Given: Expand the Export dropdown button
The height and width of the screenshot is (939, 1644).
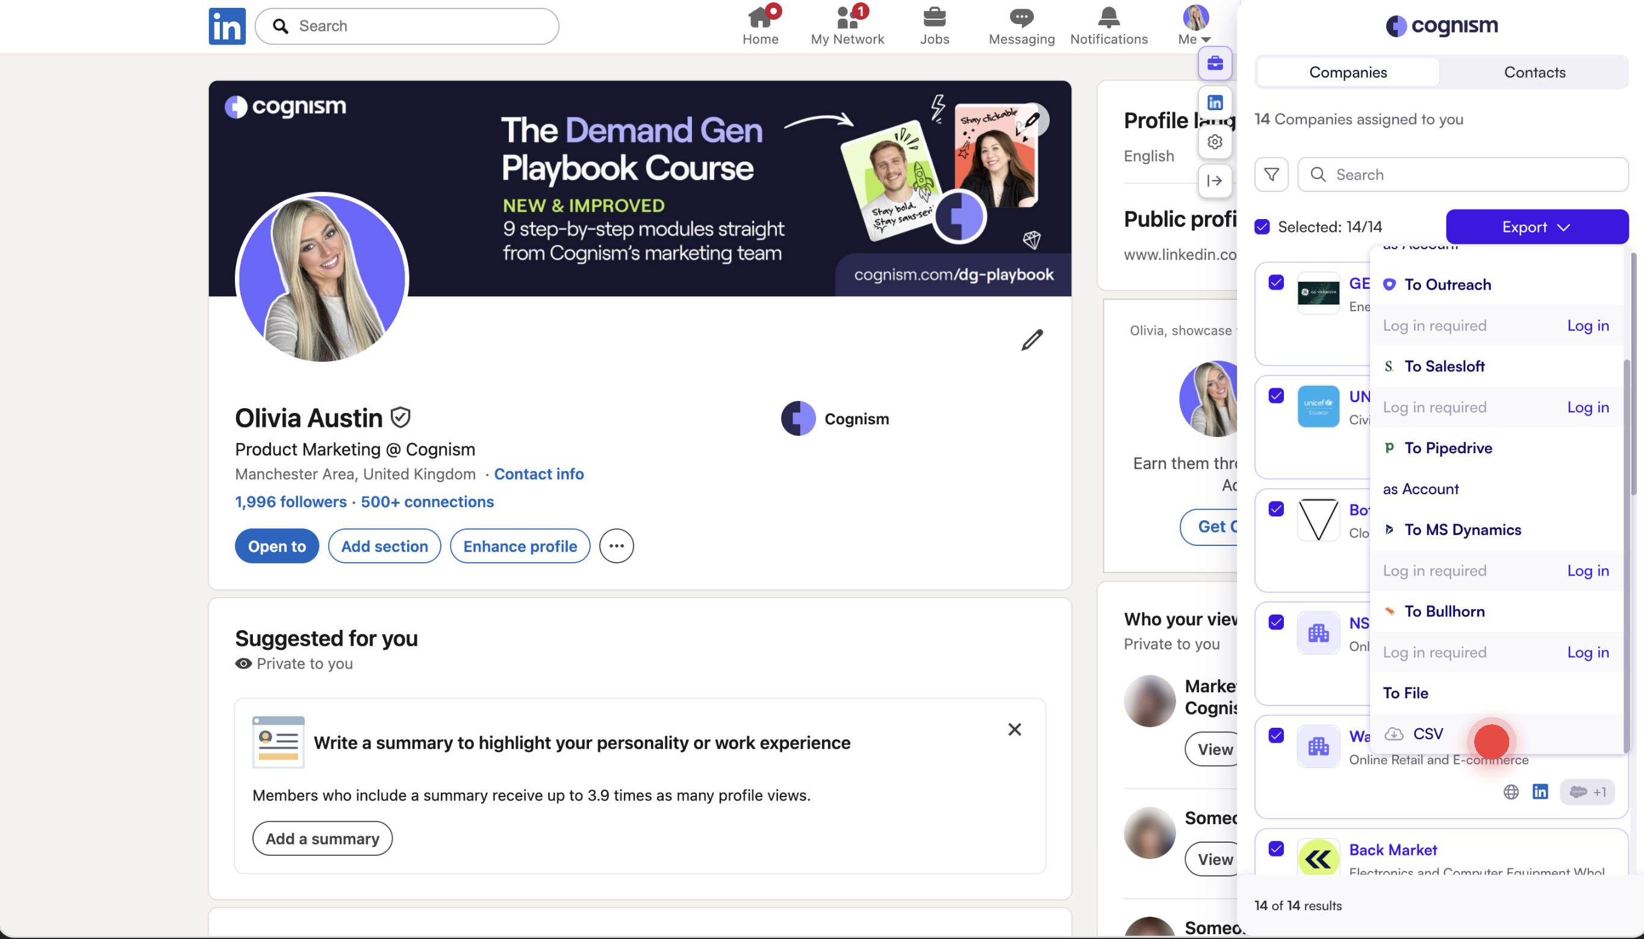Looking at the screenshot, I should [x=1536, y=227].
